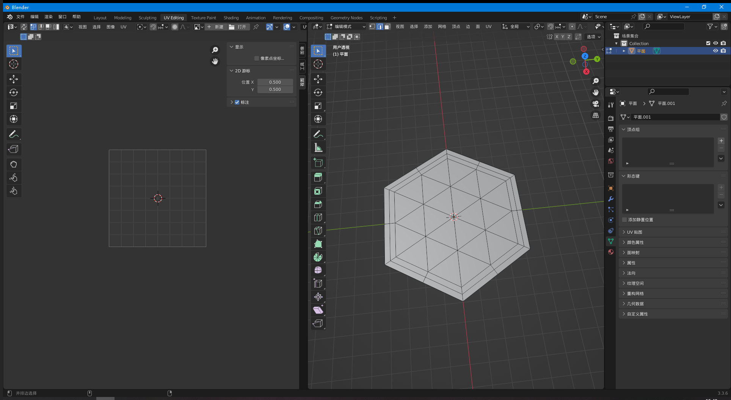Viewport: 731px width, 400px height.
Task: Select the Edge Slide tool
Action: (x=318, y=283)
